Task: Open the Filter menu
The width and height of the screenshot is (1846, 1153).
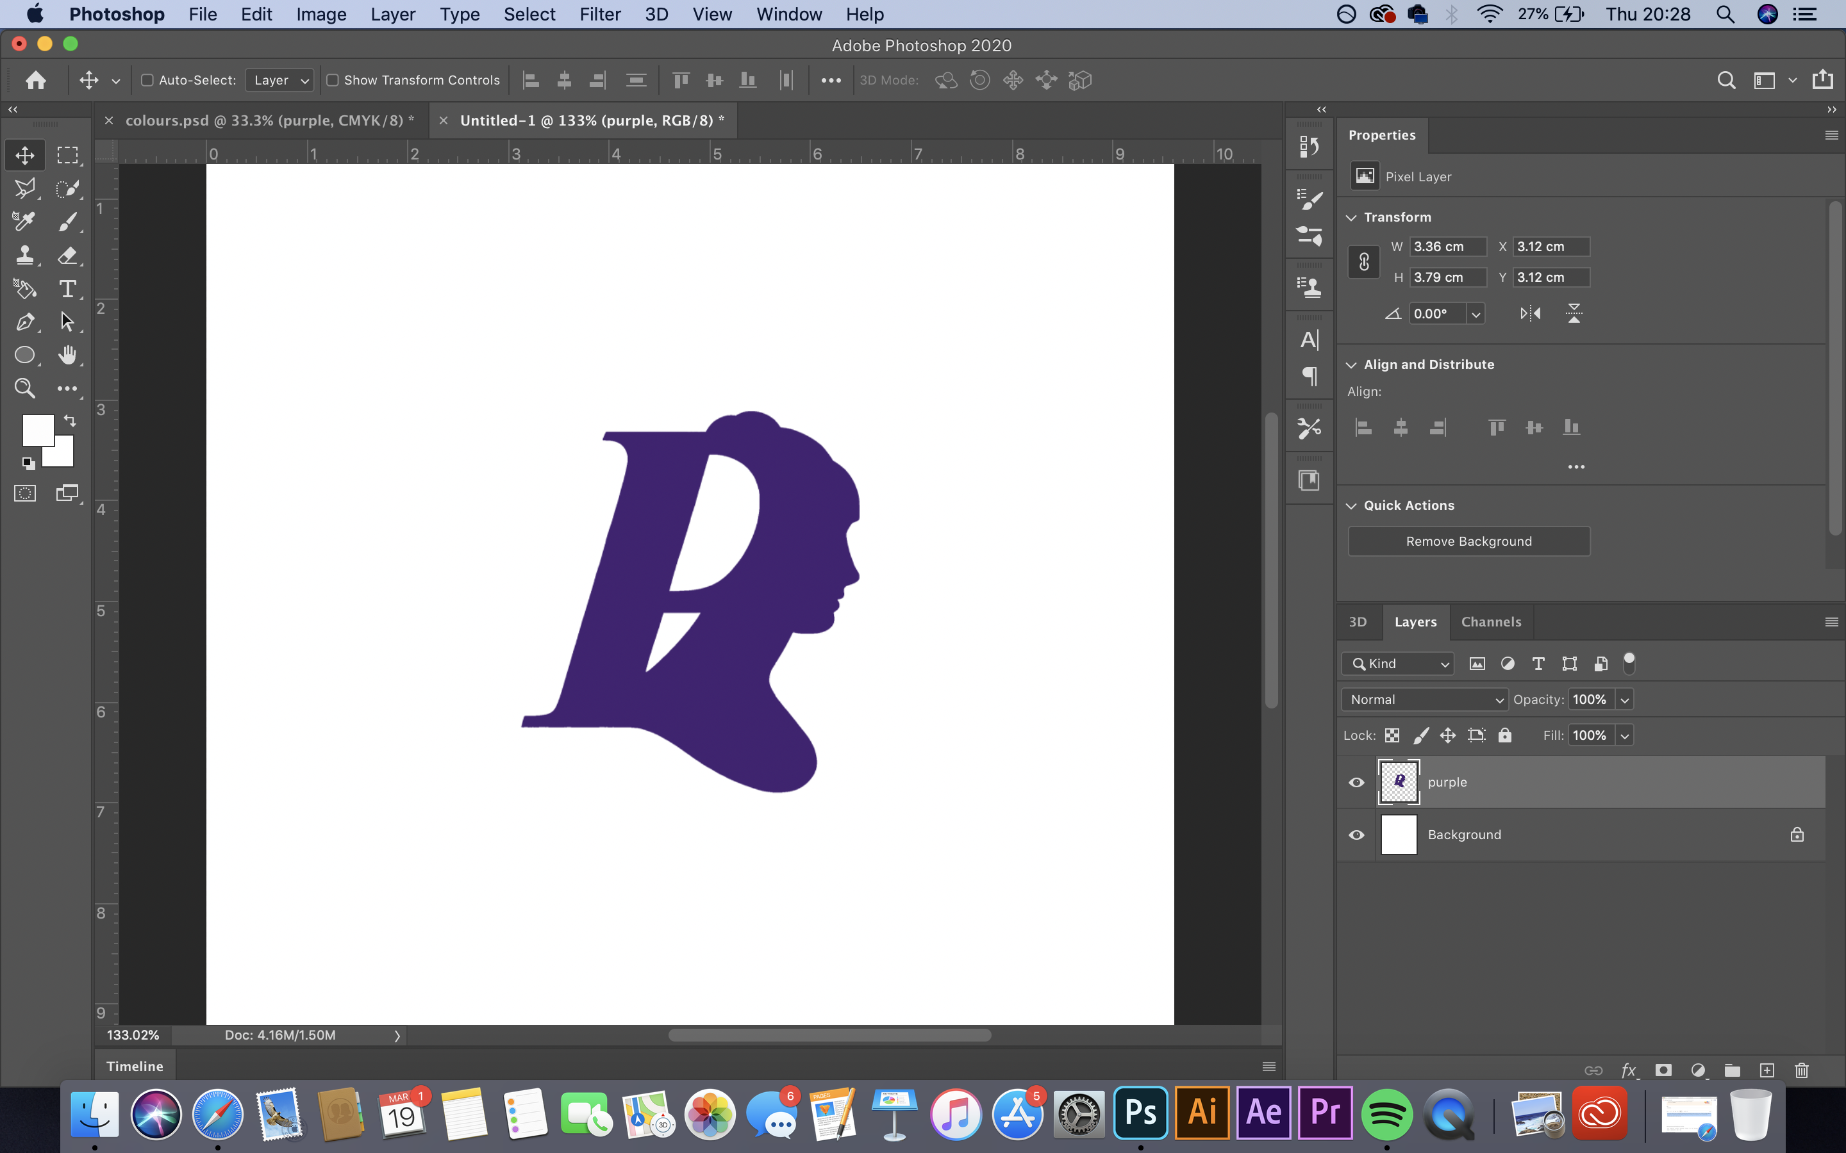Action: click(601, 15)
